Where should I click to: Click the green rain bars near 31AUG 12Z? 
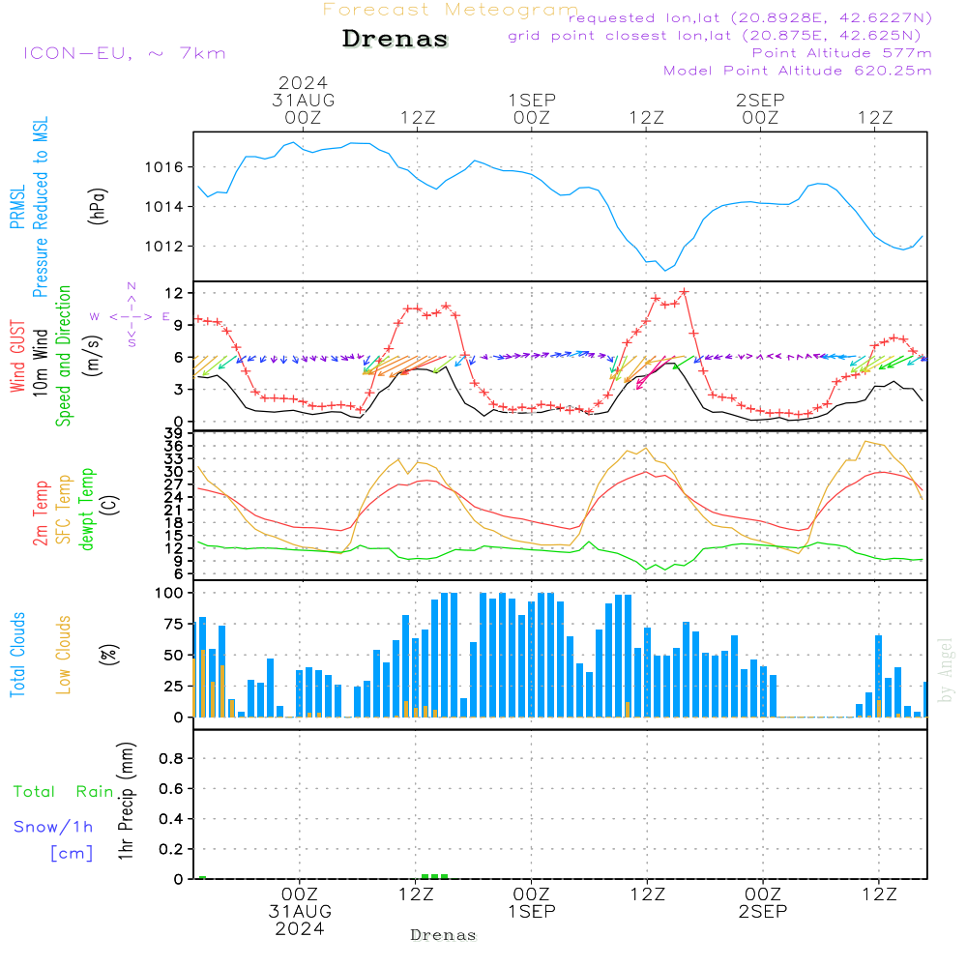(435, 876)
